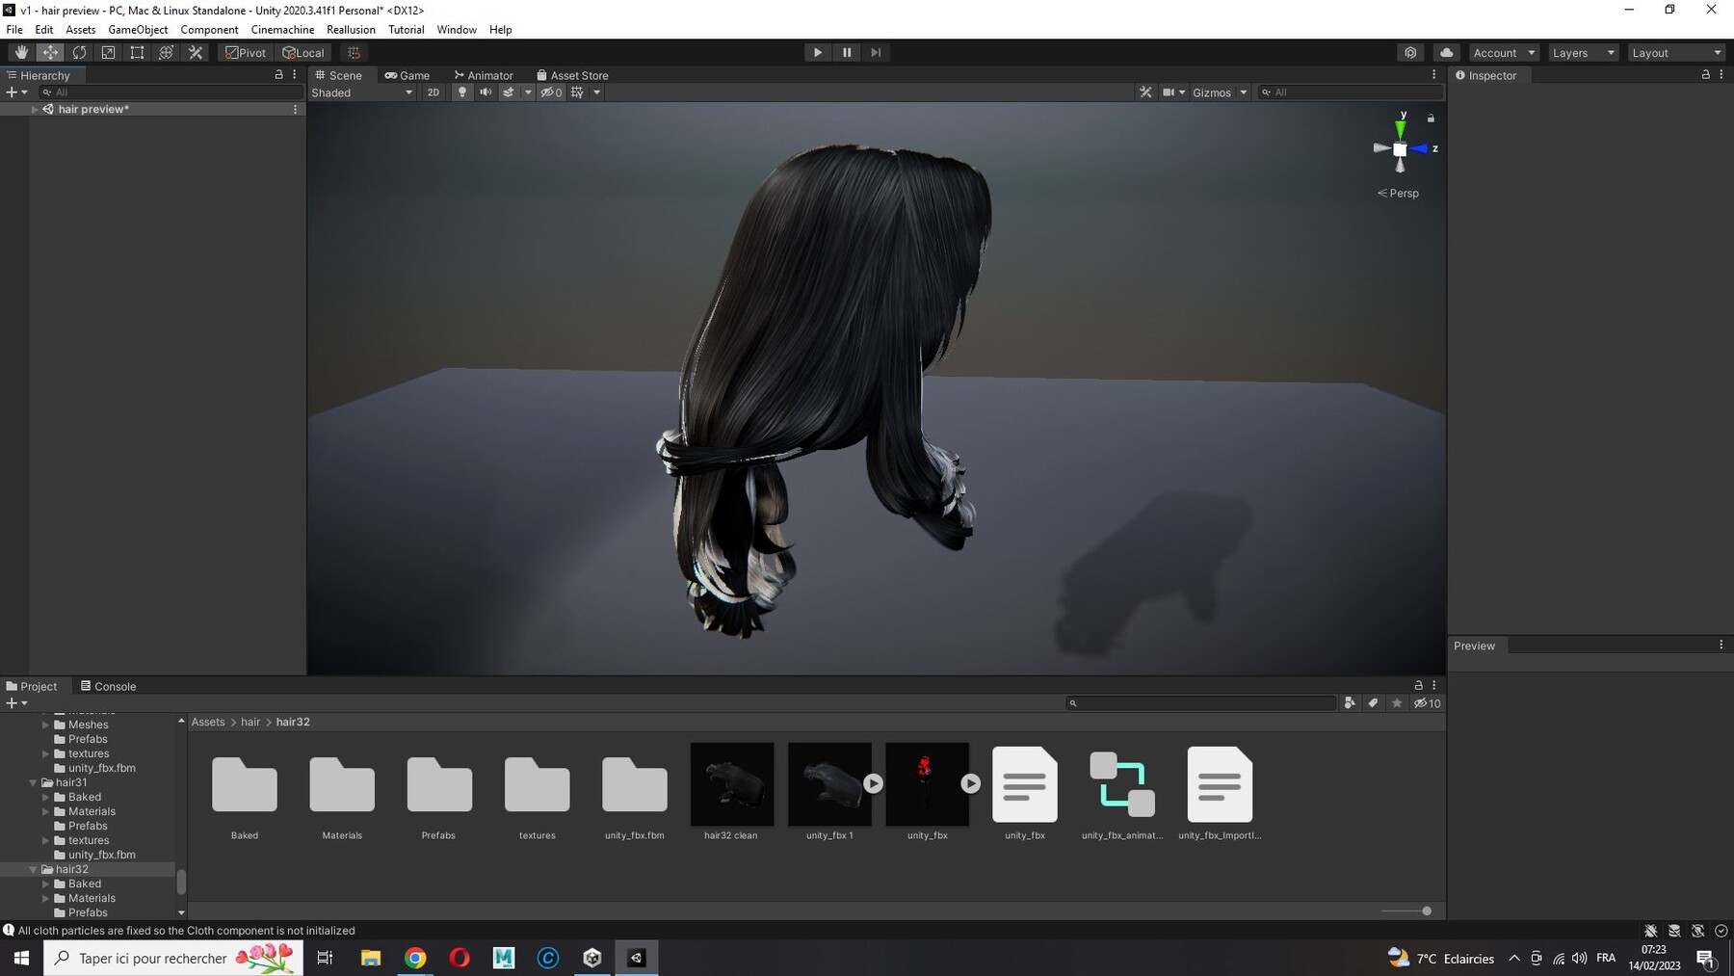Open the Account dropdown

[1503, 53]
